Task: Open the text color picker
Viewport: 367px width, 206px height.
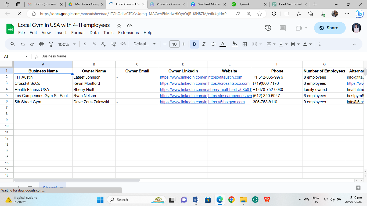Action: (x=223, y=44)
